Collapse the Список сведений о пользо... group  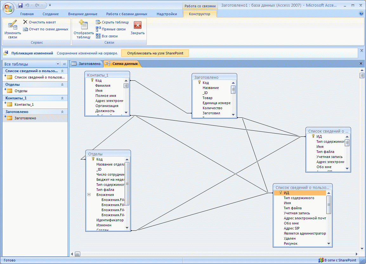[x=62, y=71]
